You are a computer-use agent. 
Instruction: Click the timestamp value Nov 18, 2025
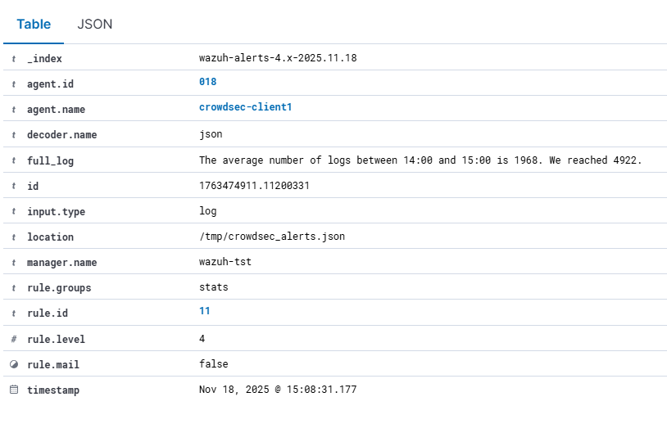pyautogui.click(x=278, y=390)
